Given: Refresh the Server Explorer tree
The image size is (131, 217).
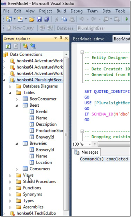Looking at the screenshot, I should pos(8,46).
